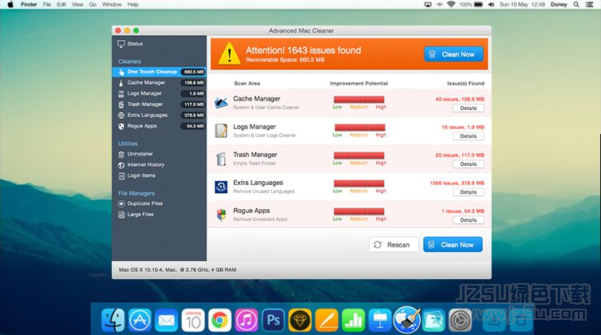Open Trash Manager in the sidebar
This screenshot has width=601, height=335.
tap(159, 104)
